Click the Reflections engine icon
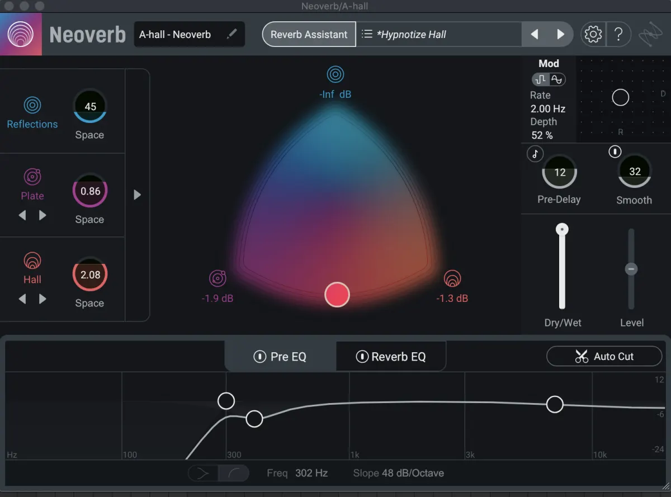Screen dimensions: 671x497 pyautogui.click(x=32, y=105)
